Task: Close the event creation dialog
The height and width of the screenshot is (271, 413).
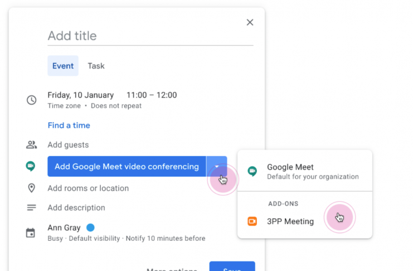Action: pos(250,22)
